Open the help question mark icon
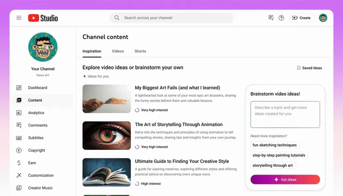The image size is (343, 196). (x=281, y=18)
